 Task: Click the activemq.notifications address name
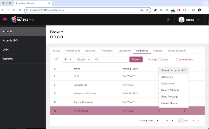85,93
